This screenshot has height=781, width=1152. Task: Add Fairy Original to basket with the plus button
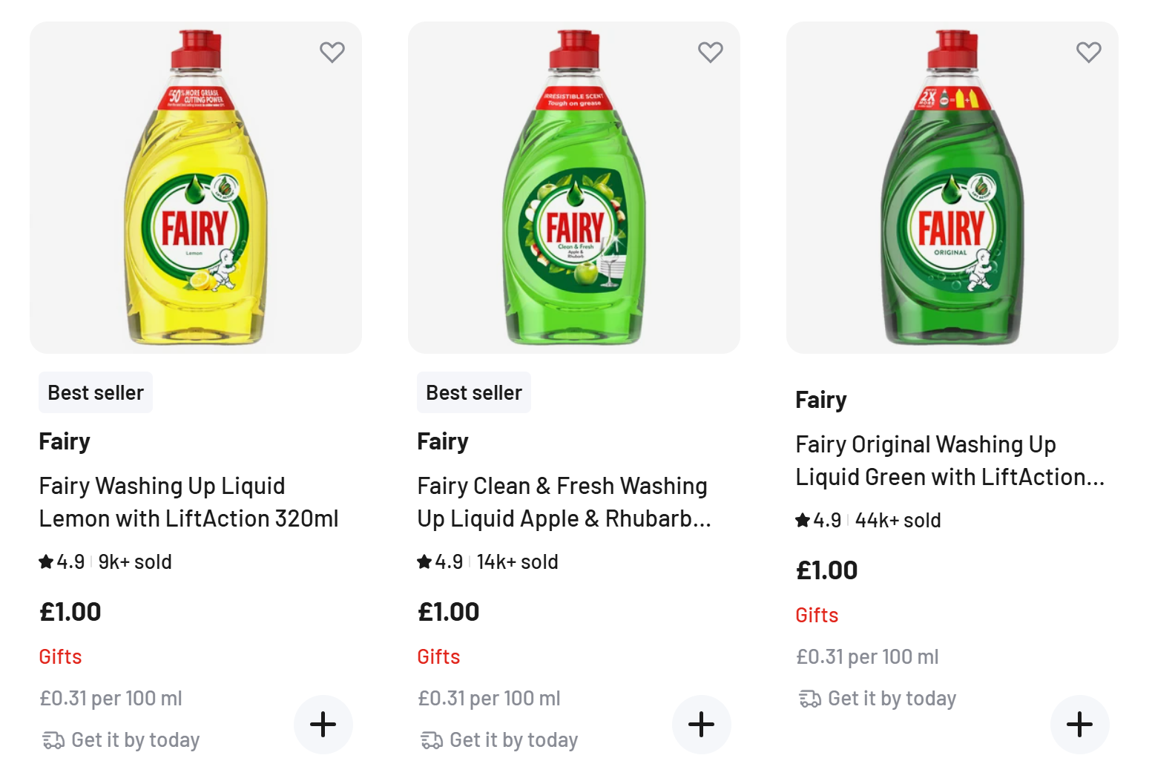tap(1080, 724)
